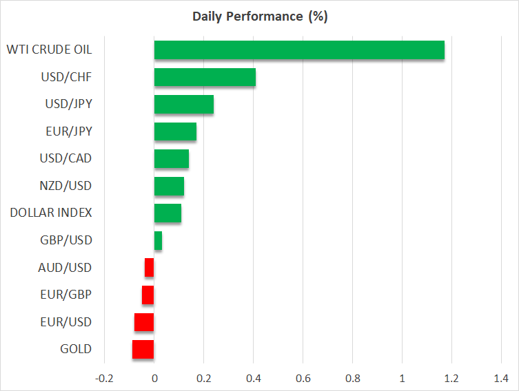Select the USD/JPY bar
Screen dimensions: 519x391
click(x=184, y=105)
